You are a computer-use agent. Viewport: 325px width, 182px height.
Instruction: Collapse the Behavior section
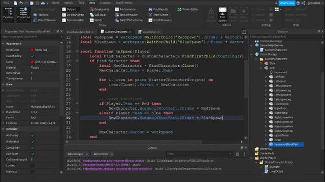tap(3, 129)
